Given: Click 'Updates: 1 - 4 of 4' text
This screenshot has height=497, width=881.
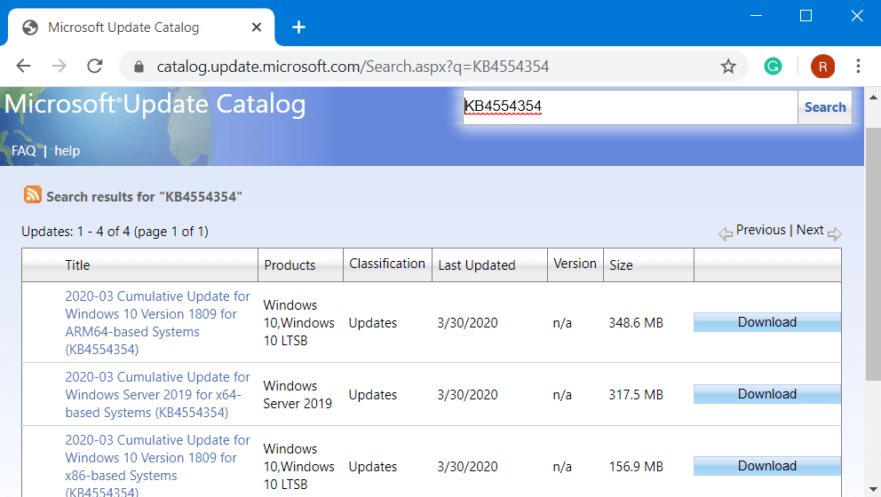Looking at the screenshot, I should [75, 232].
